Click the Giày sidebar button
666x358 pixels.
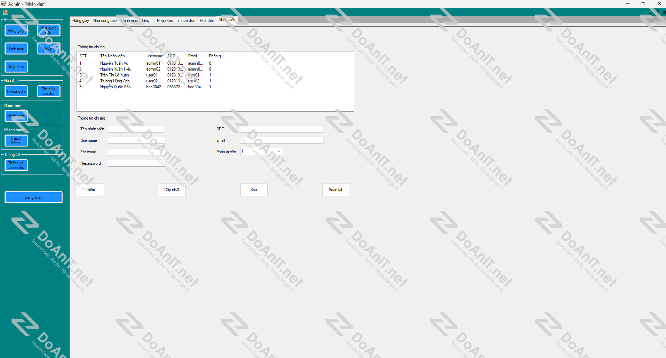49,49
